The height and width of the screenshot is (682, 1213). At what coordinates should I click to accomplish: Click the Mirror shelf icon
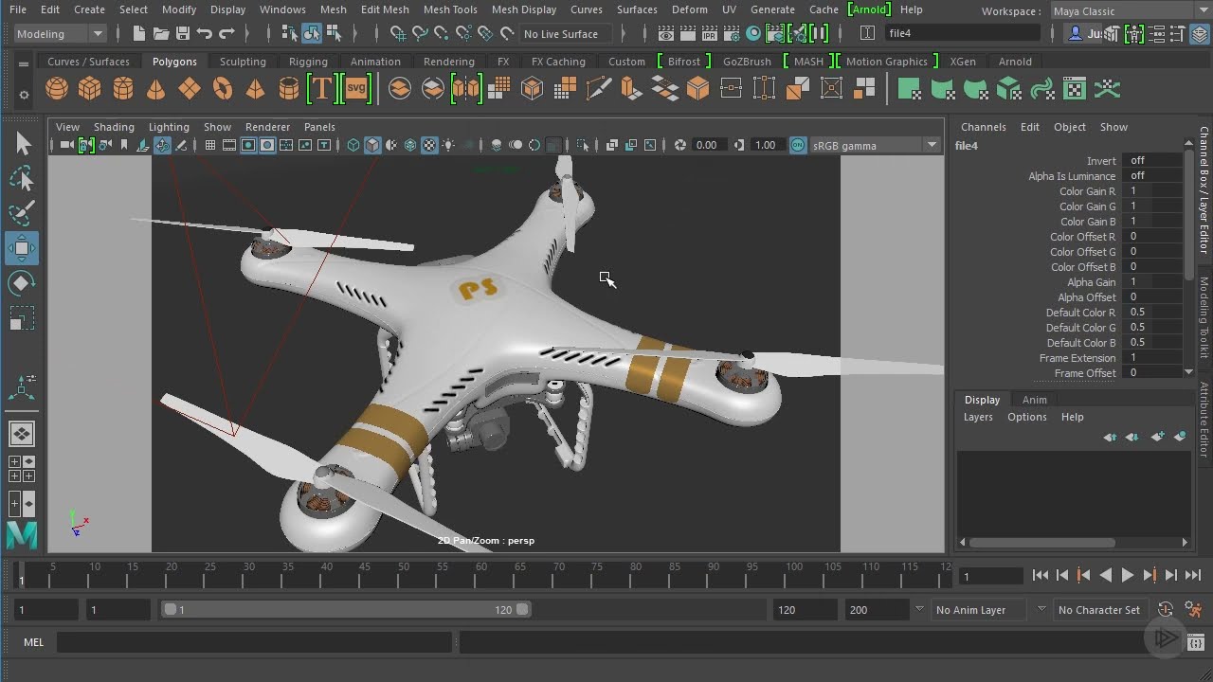[465, 90]
